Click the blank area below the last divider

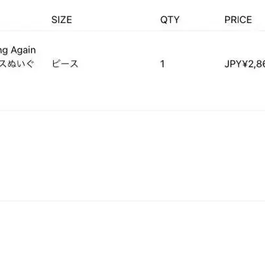132,233
